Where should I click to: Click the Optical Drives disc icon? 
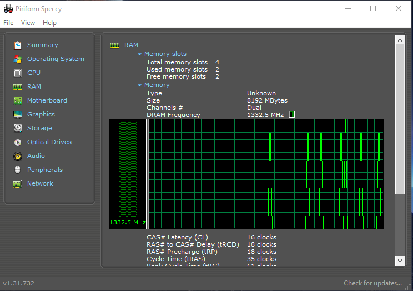[18, 142]
